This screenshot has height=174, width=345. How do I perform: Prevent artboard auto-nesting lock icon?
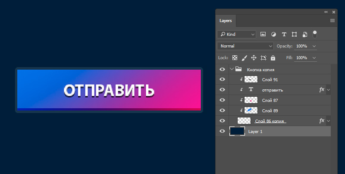coord(263,58)
